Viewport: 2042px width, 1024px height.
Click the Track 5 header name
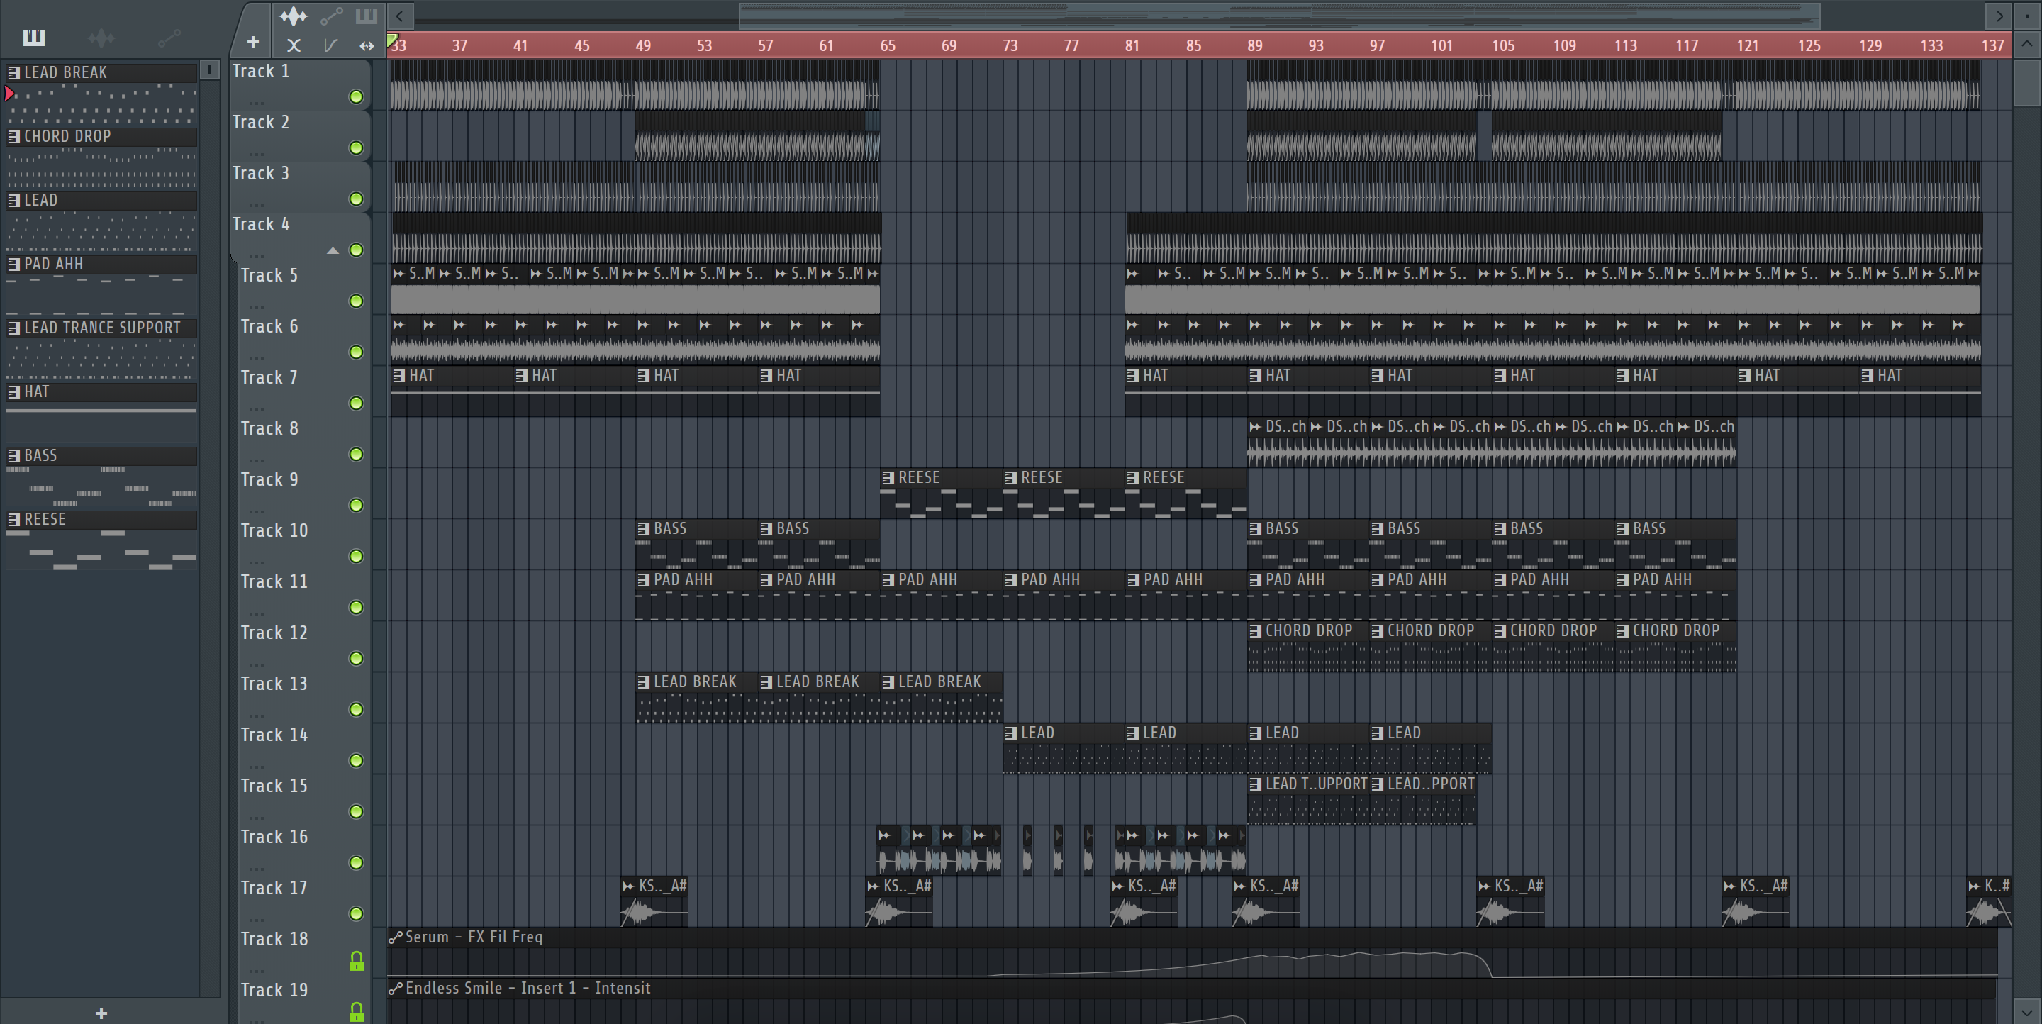269,275
